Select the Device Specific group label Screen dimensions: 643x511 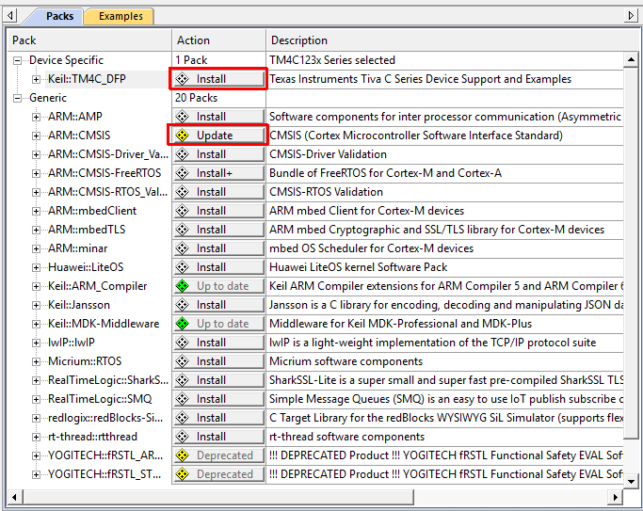click(66, 60)
